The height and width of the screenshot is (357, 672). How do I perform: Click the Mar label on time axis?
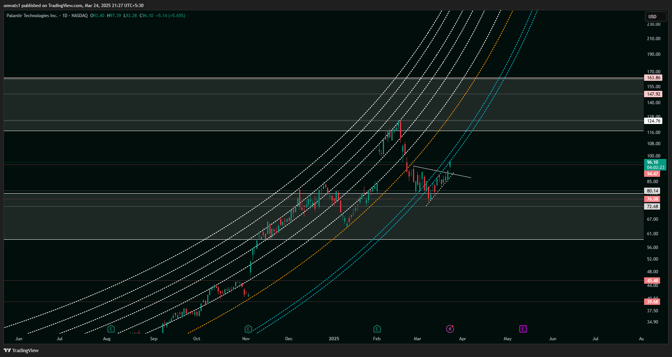417,339
